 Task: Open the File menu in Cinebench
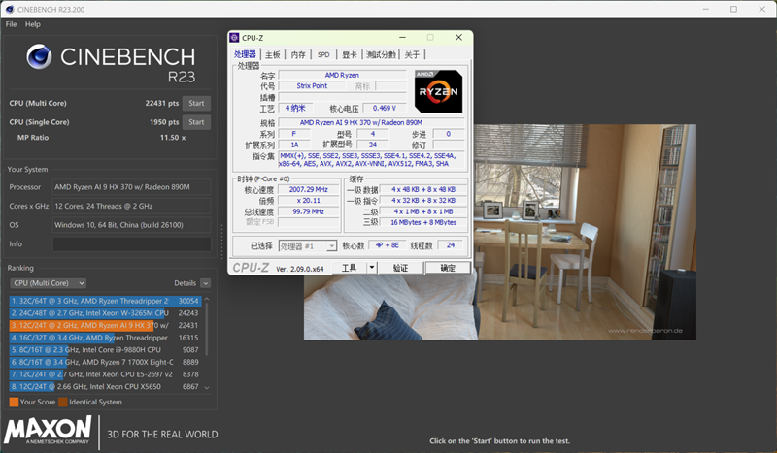[11, 24]
